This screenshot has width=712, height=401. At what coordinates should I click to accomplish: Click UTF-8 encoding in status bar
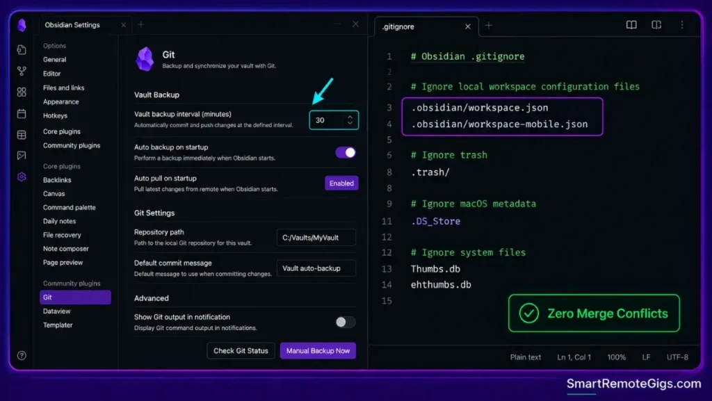(x=677, y=357)
